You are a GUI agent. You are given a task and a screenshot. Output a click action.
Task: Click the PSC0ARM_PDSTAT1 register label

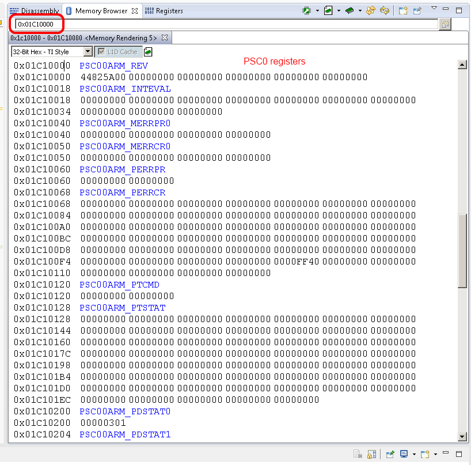(125, 434)
